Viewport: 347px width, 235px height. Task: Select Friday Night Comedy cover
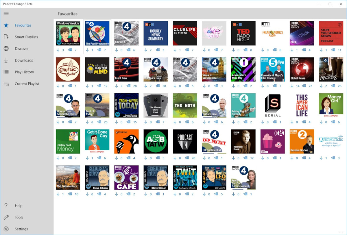[243, 106]
